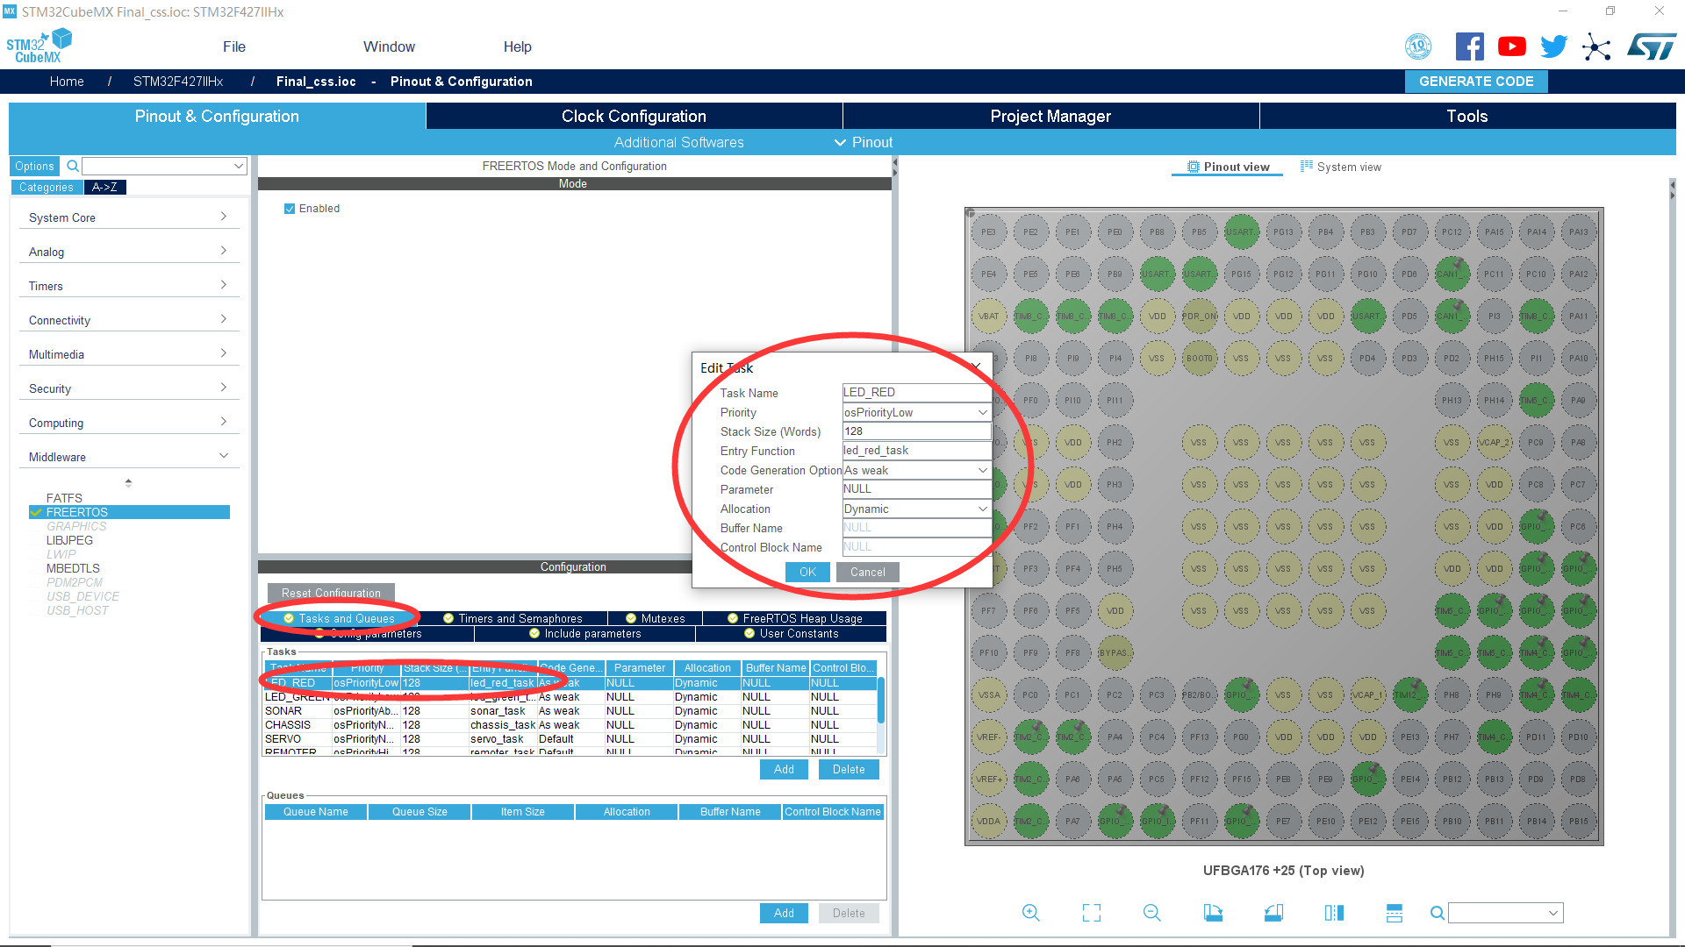Open the YouTube icon link
Screen dimensions: 1685x947
1511,46
